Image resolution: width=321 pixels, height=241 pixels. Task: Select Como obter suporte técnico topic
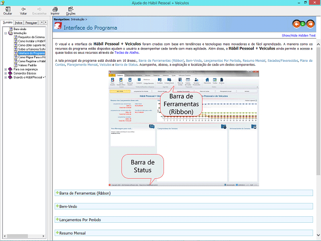click(32, 45)
